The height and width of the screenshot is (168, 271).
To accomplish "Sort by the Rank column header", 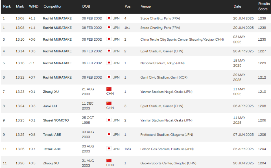I will click(x=7, y=6).
